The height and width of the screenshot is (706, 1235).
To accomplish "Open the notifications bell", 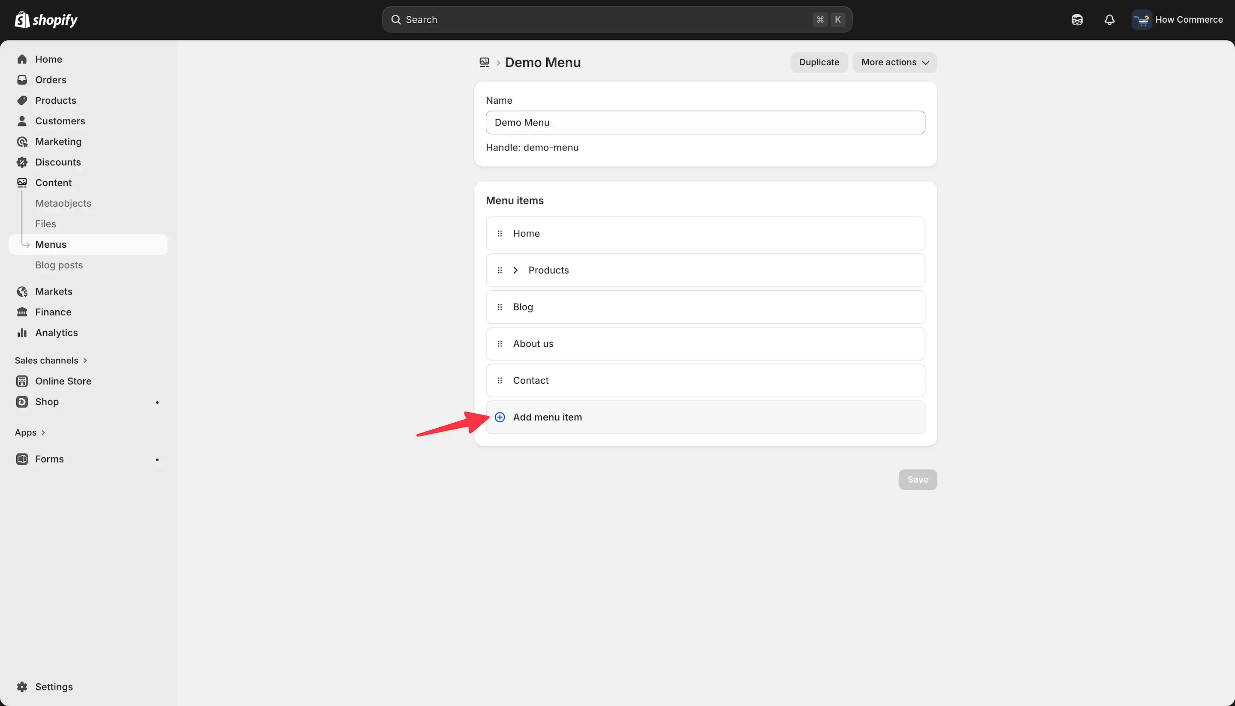I will (x=1109, y=20).
